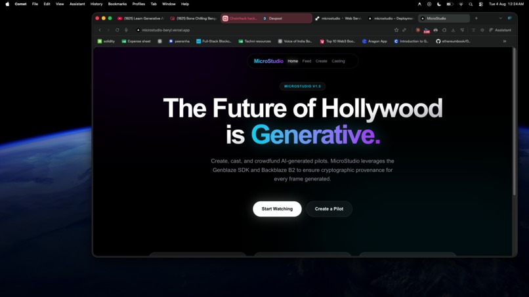Open the History menu
Screen dimensions: 529x297
pos(96,4)
